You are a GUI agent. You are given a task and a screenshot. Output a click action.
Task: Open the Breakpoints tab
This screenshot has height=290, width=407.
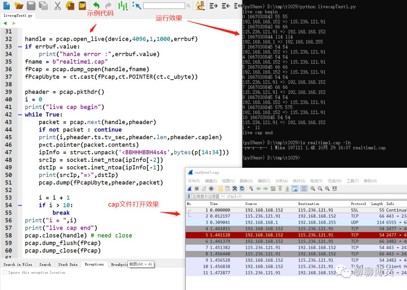[119, 264]
